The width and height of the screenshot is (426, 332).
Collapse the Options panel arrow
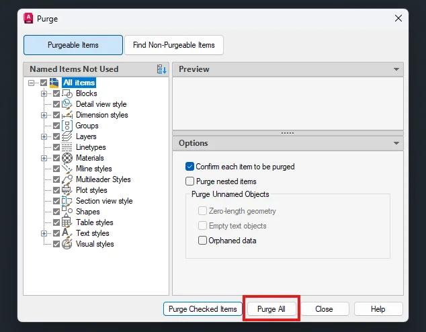pyautogui.click(x=396, y=143)
